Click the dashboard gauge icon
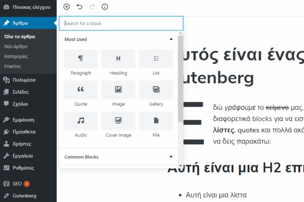This screenshot has height=202, width=304. pyautogui.click(x=6, y=7)
